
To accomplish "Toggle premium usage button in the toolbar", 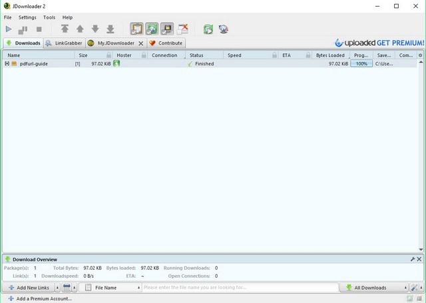I will (x=166, y=29).
